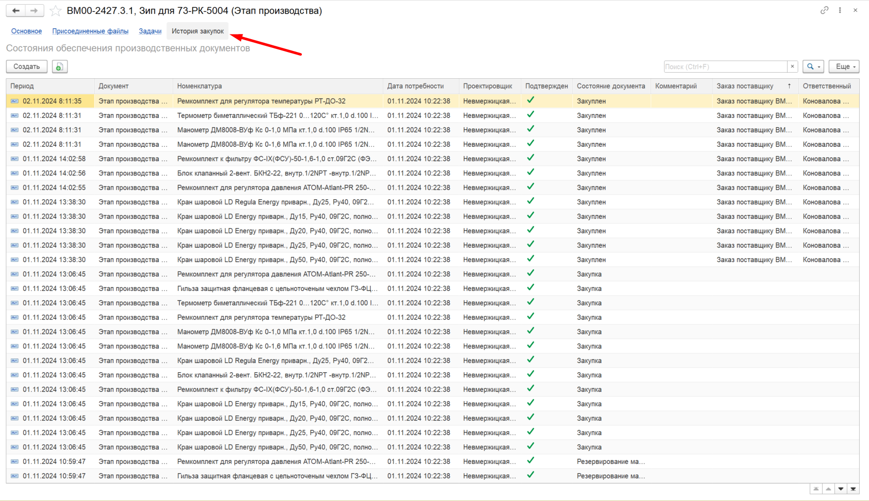Clear the search field with X button
869x501 pixels.
(x=792, y=66)
